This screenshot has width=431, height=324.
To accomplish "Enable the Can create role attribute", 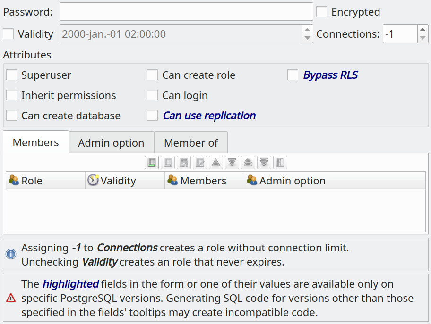I will [x=152, y=75].
